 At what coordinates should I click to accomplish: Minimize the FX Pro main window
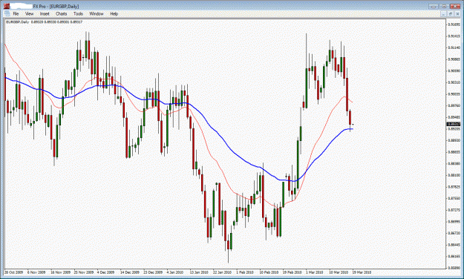click(x=434, y=6)
